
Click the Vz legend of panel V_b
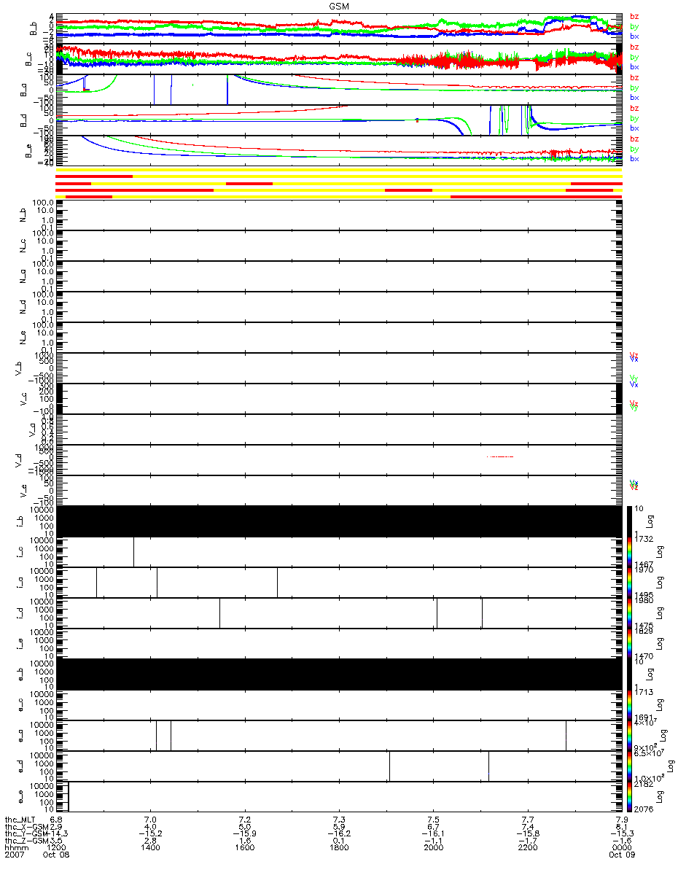pyautogui.click(x=634, y=355)
